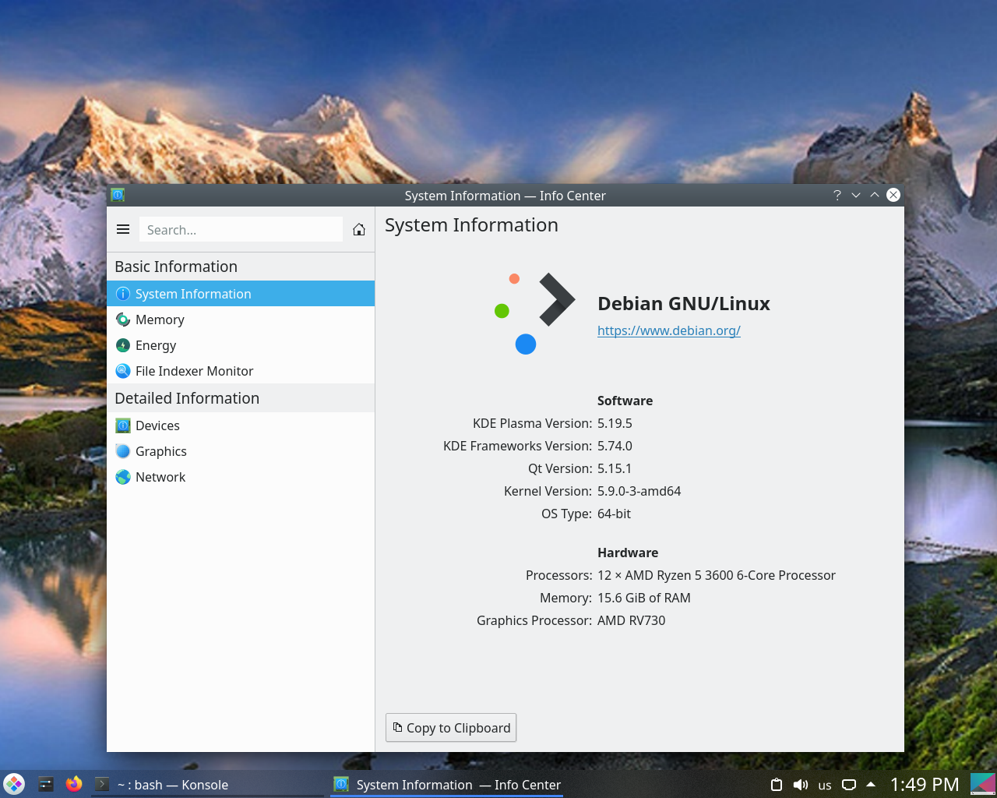Viewport: 997px width, 798px height.
Task: Click inside the Search field
Action: coord(241,229)
